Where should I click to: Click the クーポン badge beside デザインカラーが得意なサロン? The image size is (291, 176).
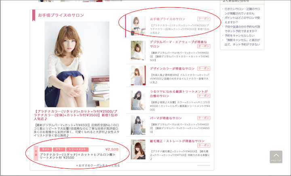(x=204, y=69)
